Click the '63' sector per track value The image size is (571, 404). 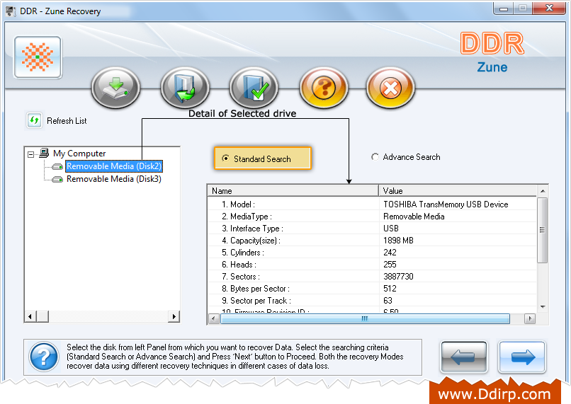coord(388,301)
